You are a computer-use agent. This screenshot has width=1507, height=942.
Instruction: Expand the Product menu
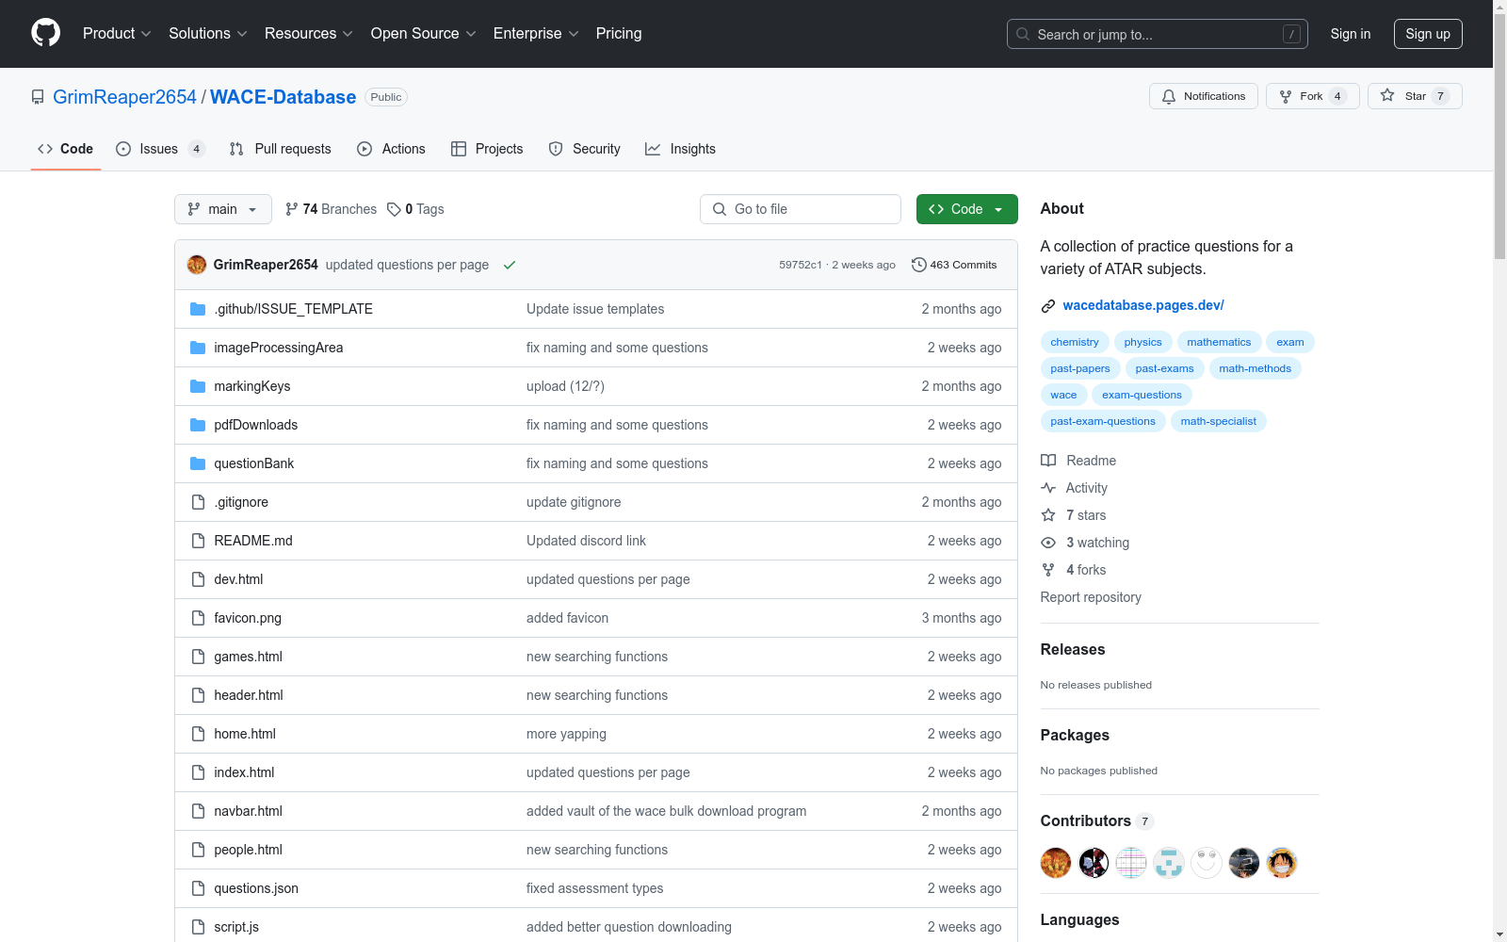tap(117, 34)
